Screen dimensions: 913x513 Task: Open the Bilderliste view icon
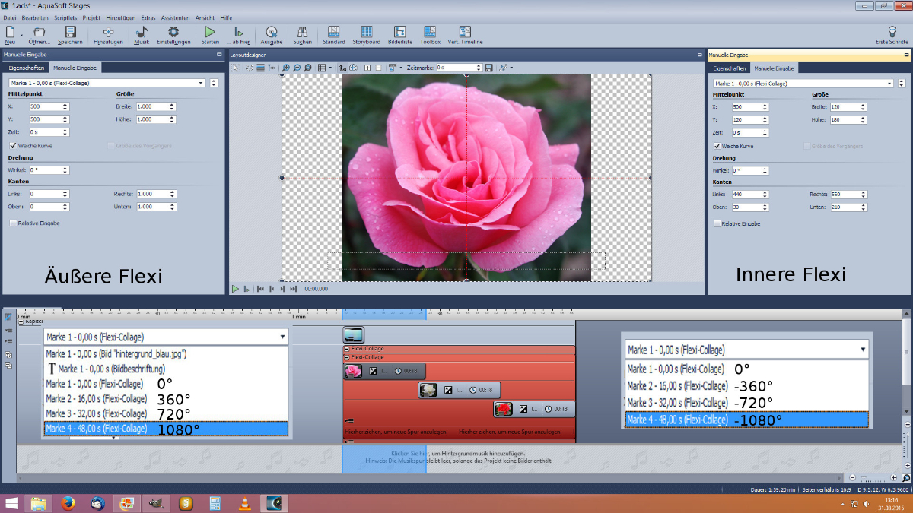point(399,33)
